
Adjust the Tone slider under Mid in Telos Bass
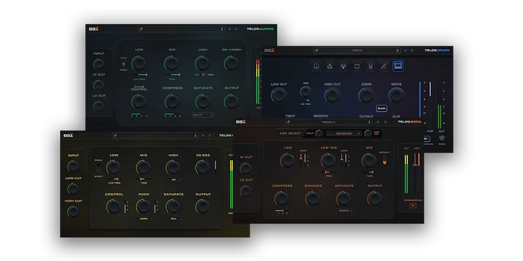(x=369, y=172)
